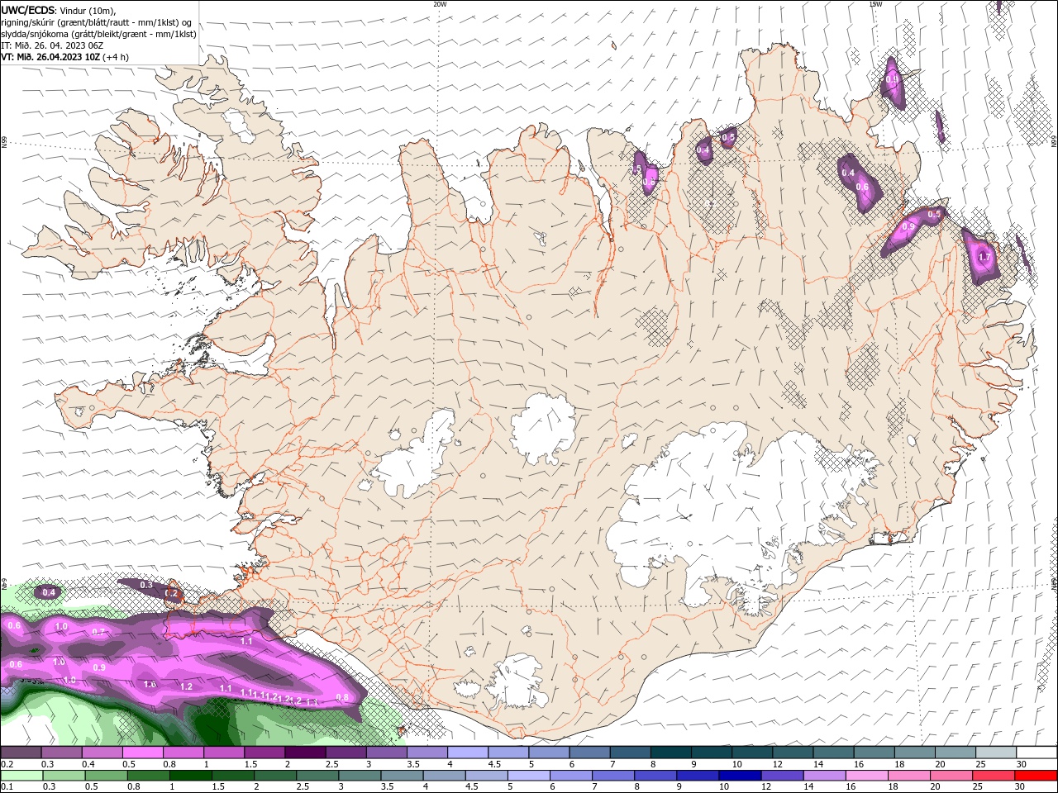Image resolution: width=1058 pixels, height=793 pixels.
Task: Click the light pink swatch labeled 16 in lower legend
Action: coord(866,776)
